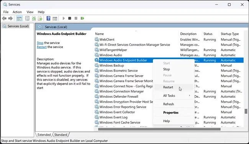Select the Windows Event Collector service

click(169, 112)
